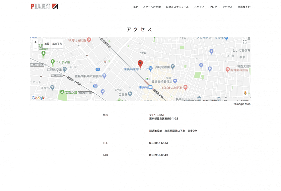Image resolution: width=281 pixels, height=191 pixels.
Task: Click the 西武池袋線 東長崎駅北口下車 directions text
Action: point(173,131)
